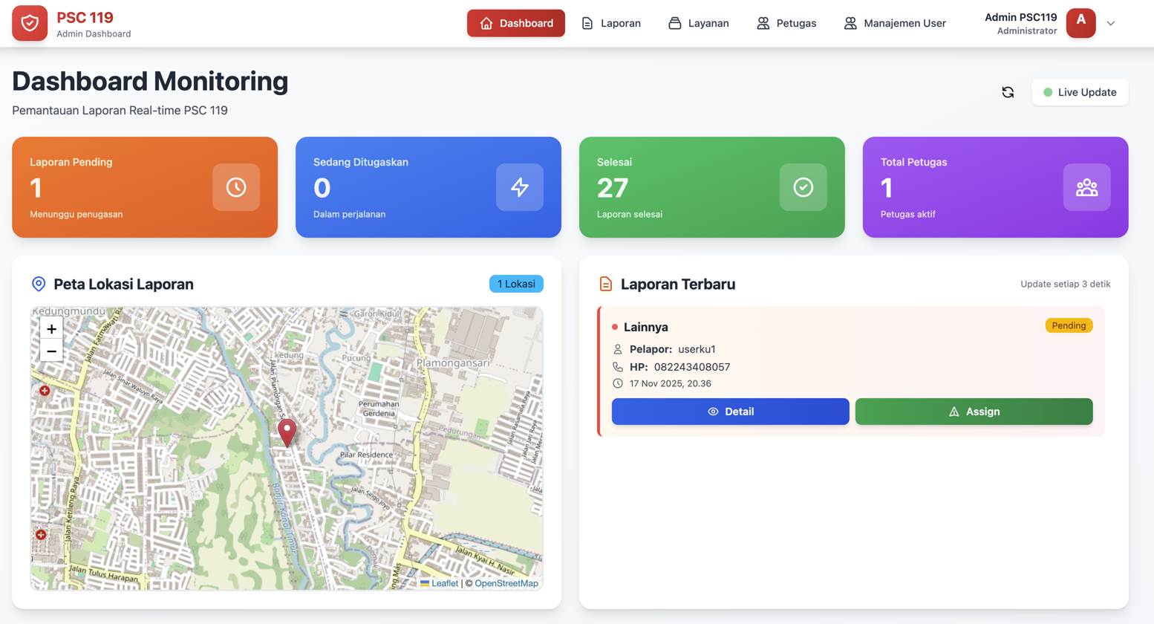View Detail of the Lainnya report

pos(730,412)
